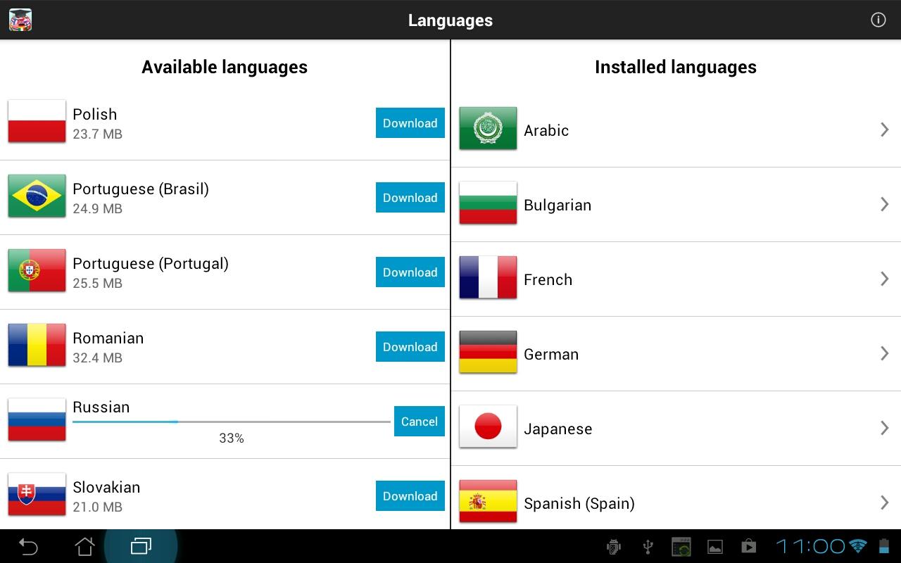The width and height of the screenshot is (901, 563).
Task: Click the Russian language name
Action: (x=101, y=407)
